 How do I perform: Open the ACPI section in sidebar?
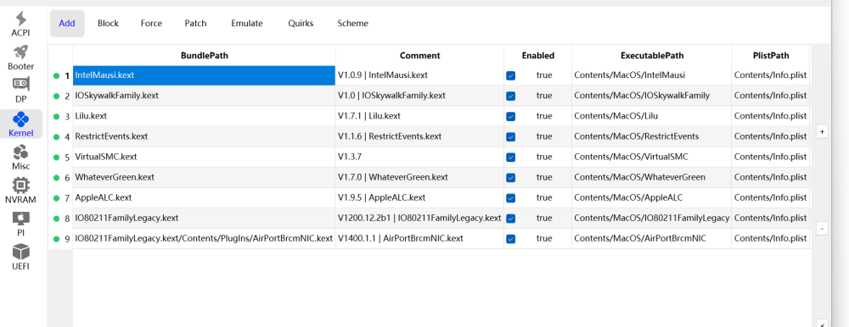[x=20, y=25]
